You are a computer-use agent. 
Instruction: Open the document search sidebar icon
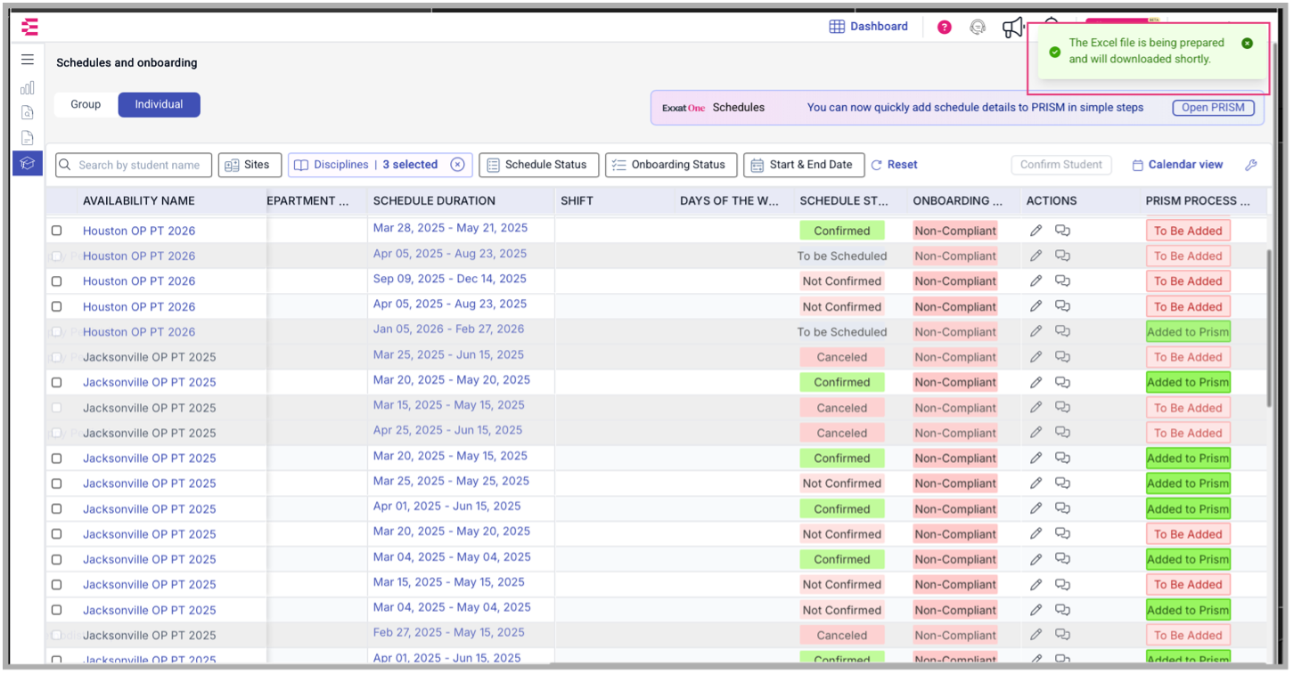[27, 112]
